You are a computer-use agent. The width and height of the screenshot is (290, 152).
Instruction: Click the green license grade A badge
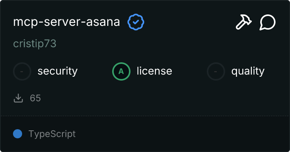(x=121, y=71)
